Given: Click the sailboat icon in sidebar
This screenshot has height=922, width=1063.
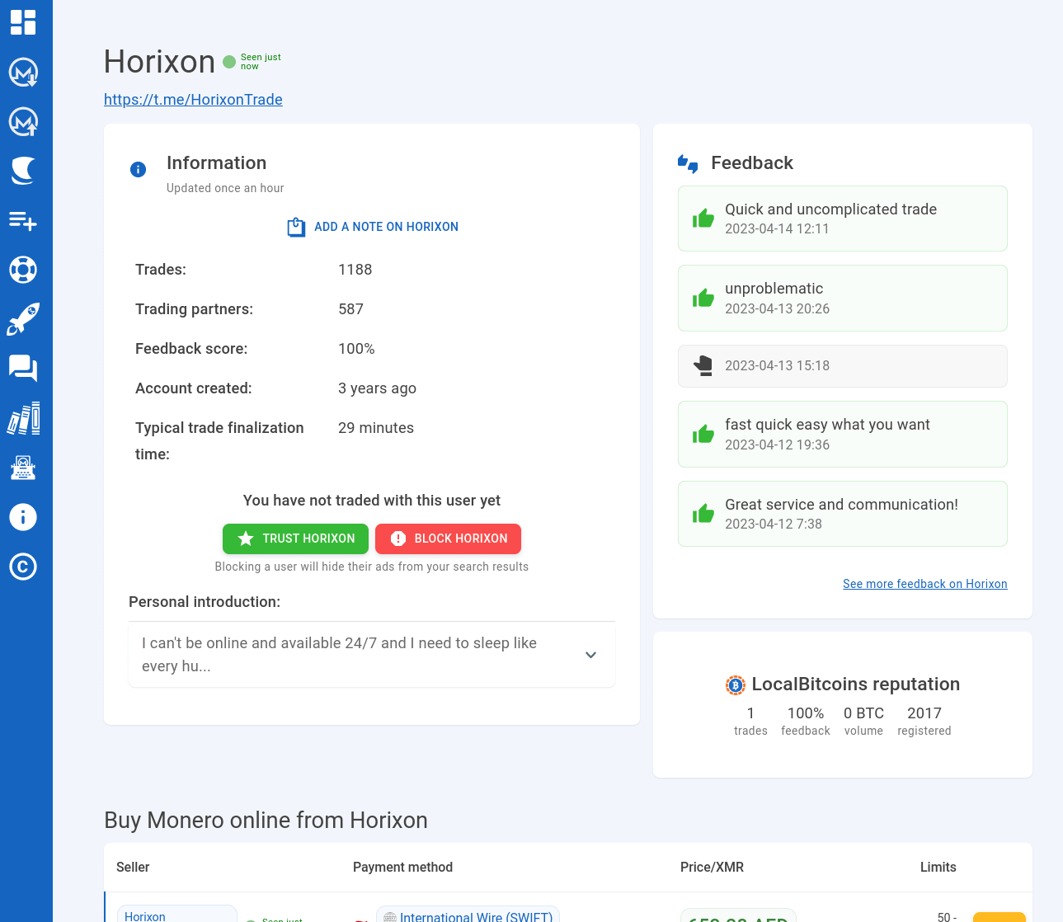Looking at the screenshot, I should click(23, 171).
